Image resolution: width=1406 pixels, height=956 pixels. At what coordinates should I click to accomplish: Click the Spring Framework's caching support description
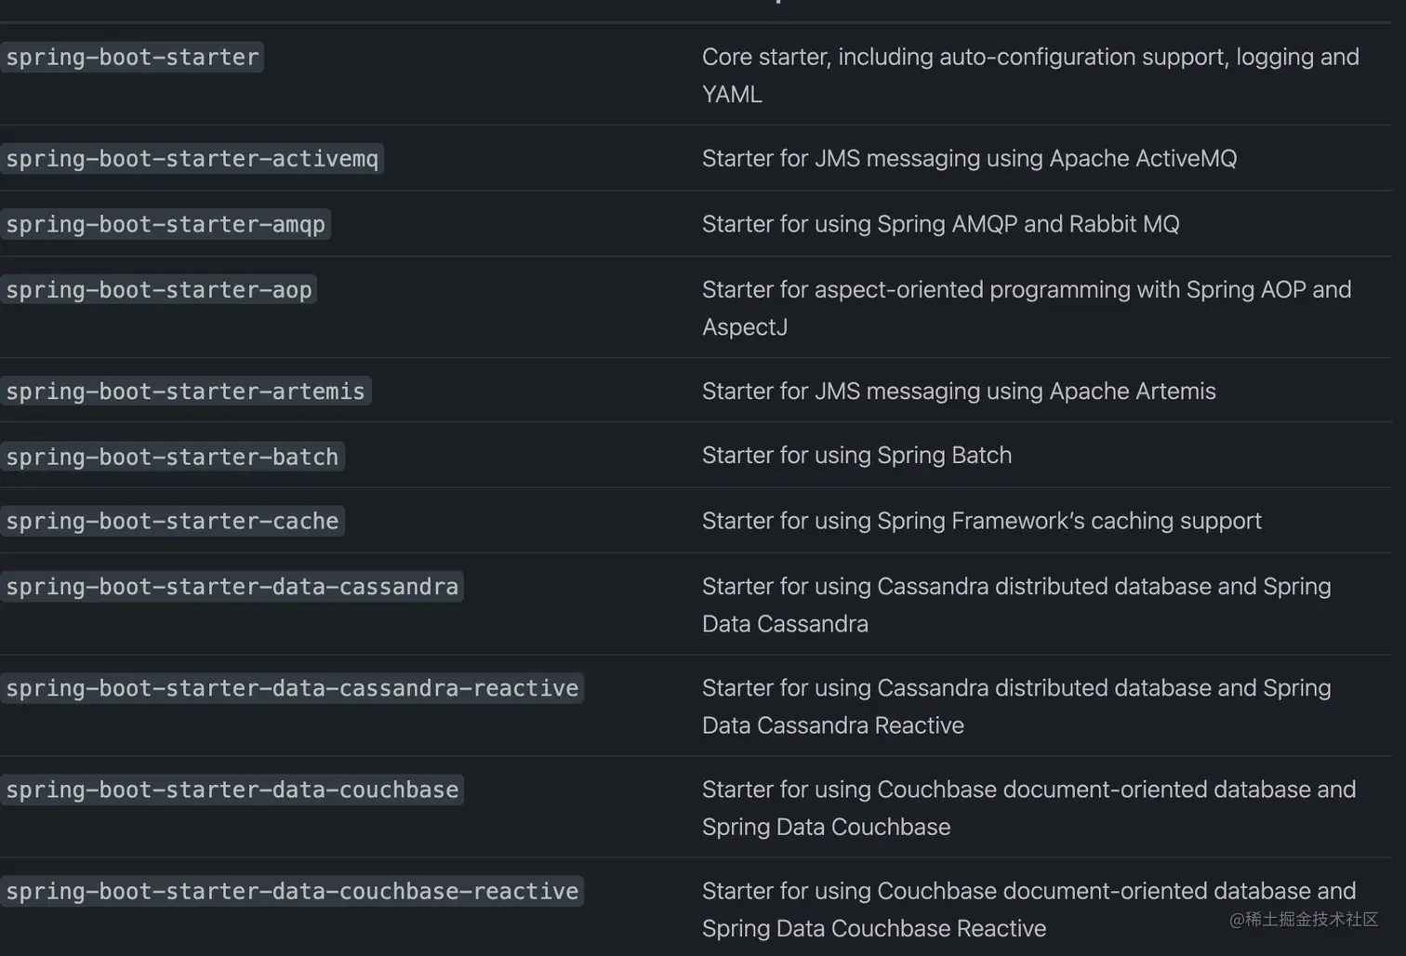click(x=981, y=521)
